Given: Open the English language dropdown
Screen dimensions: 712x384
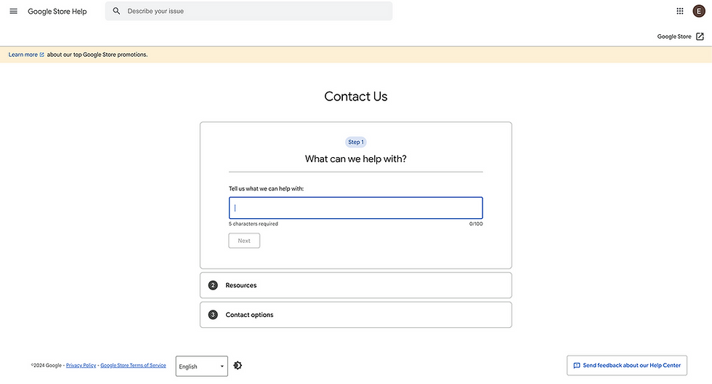Looking at the screenshot, I should 202,367.
